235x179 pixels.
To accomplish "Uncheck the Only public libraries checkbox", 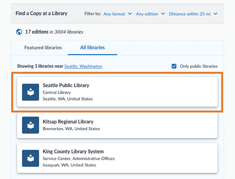I will [x=174, y=66].
